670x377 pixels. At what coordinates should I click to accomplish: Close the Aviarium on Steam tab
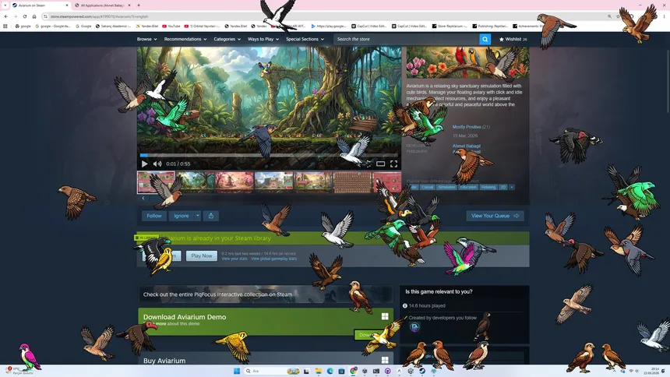point(67,5)
